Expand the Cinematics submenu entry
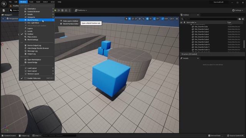The image size is (246, 138). click(x=37, y=9)
